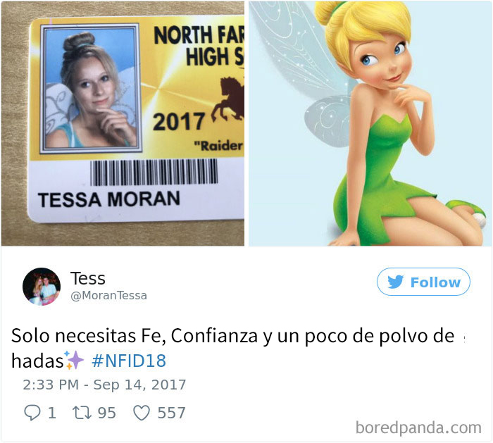493x443 pixels.
Task: Click the 2:33 PM - Sep 14, 2017 timestamp
Action: coord(104,385)
